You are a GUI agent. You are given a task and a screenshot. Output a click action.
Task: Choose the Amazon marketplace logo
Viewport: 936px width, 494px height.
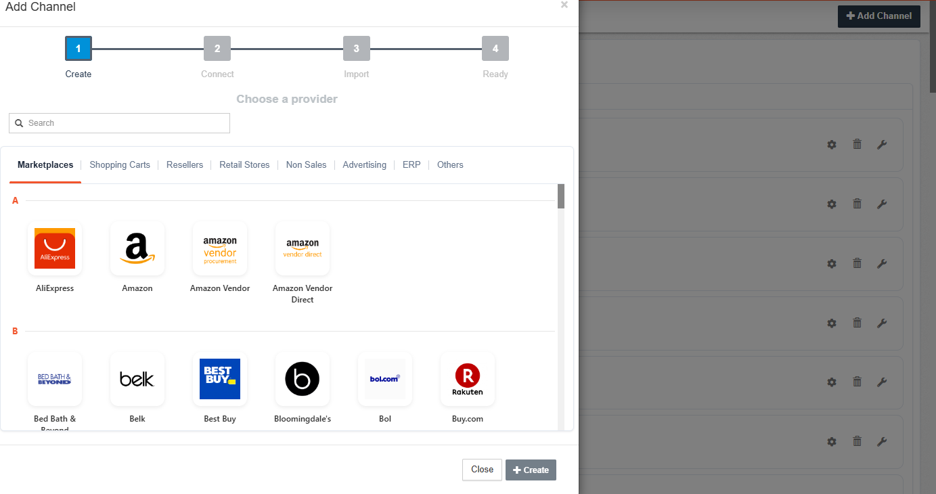click(137, 248)
